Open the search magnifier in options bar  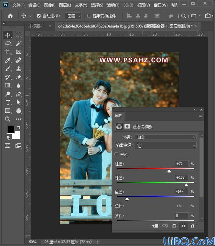pyautogui.click(x=184, y=16)
